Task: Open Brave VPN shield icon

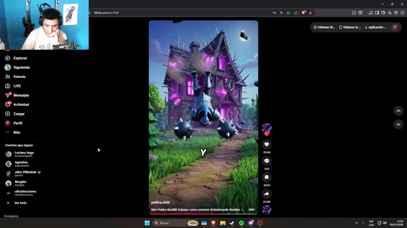Action: (396, 13)
